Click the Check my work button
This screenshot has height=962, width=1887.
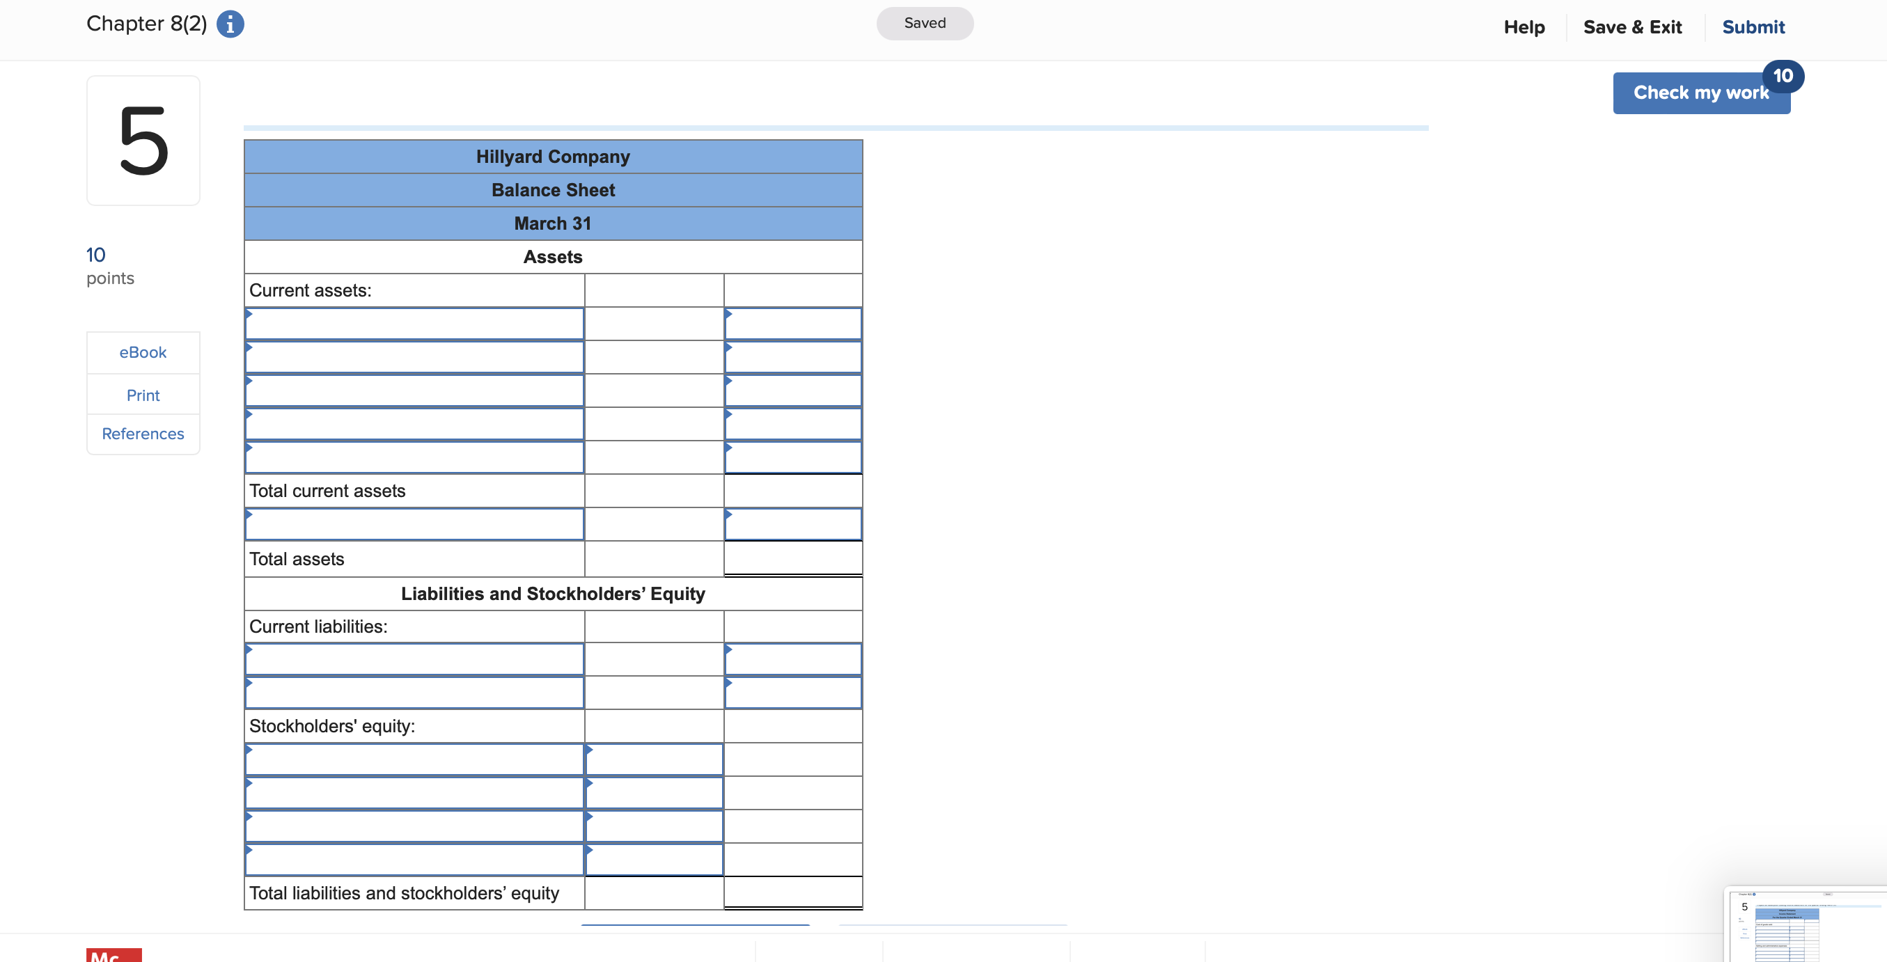(x=1701, y=93)
